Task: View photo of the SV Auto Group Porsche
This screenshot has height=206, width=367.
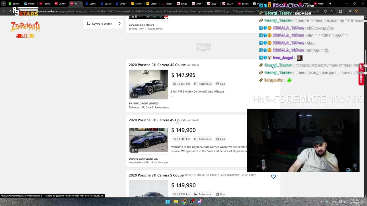Action: click(x=149, y=84)
